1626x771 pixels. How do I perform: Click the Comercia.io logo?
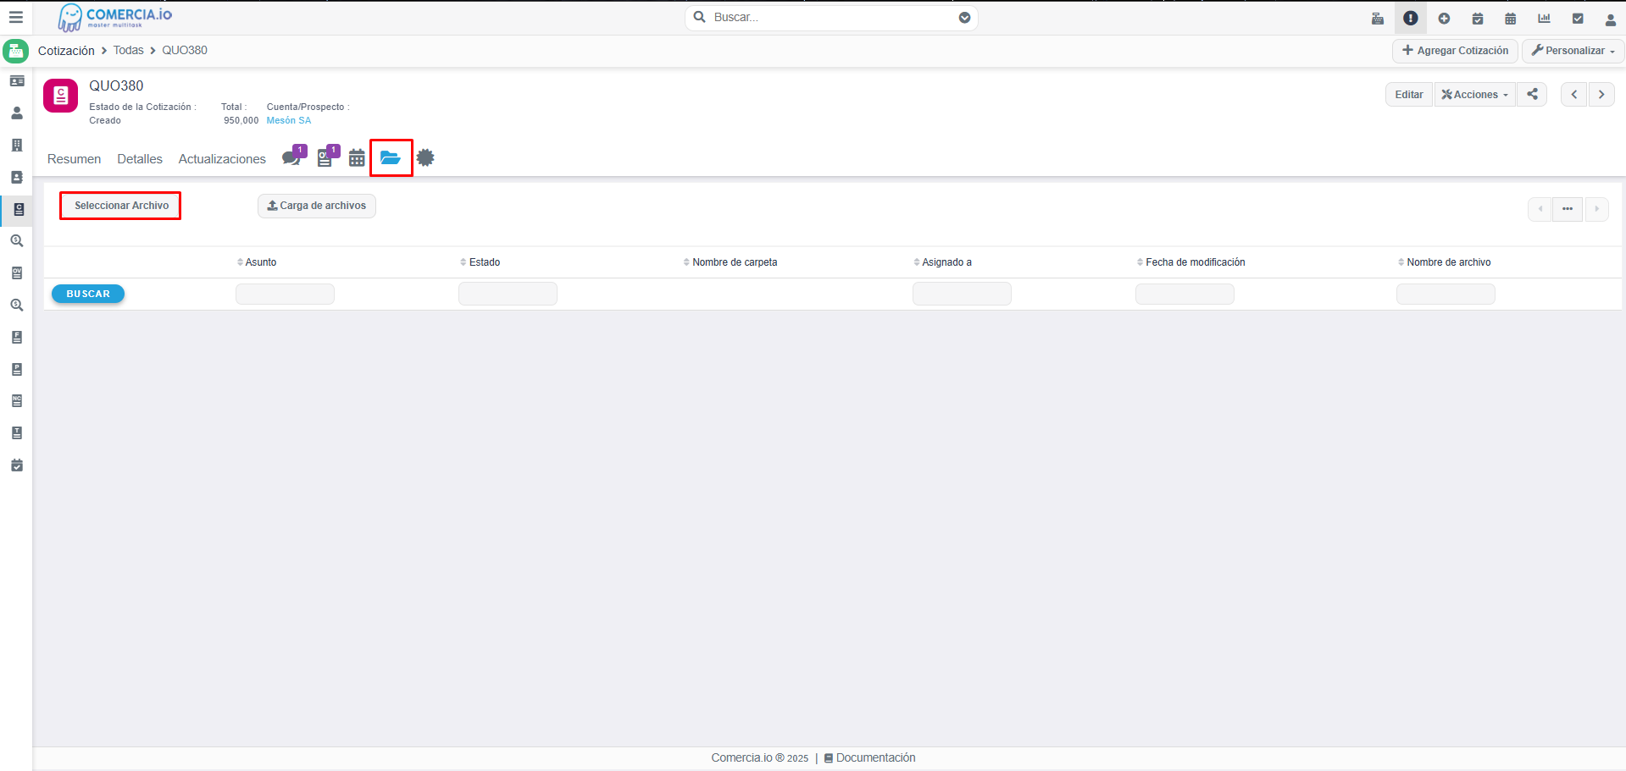114,17
